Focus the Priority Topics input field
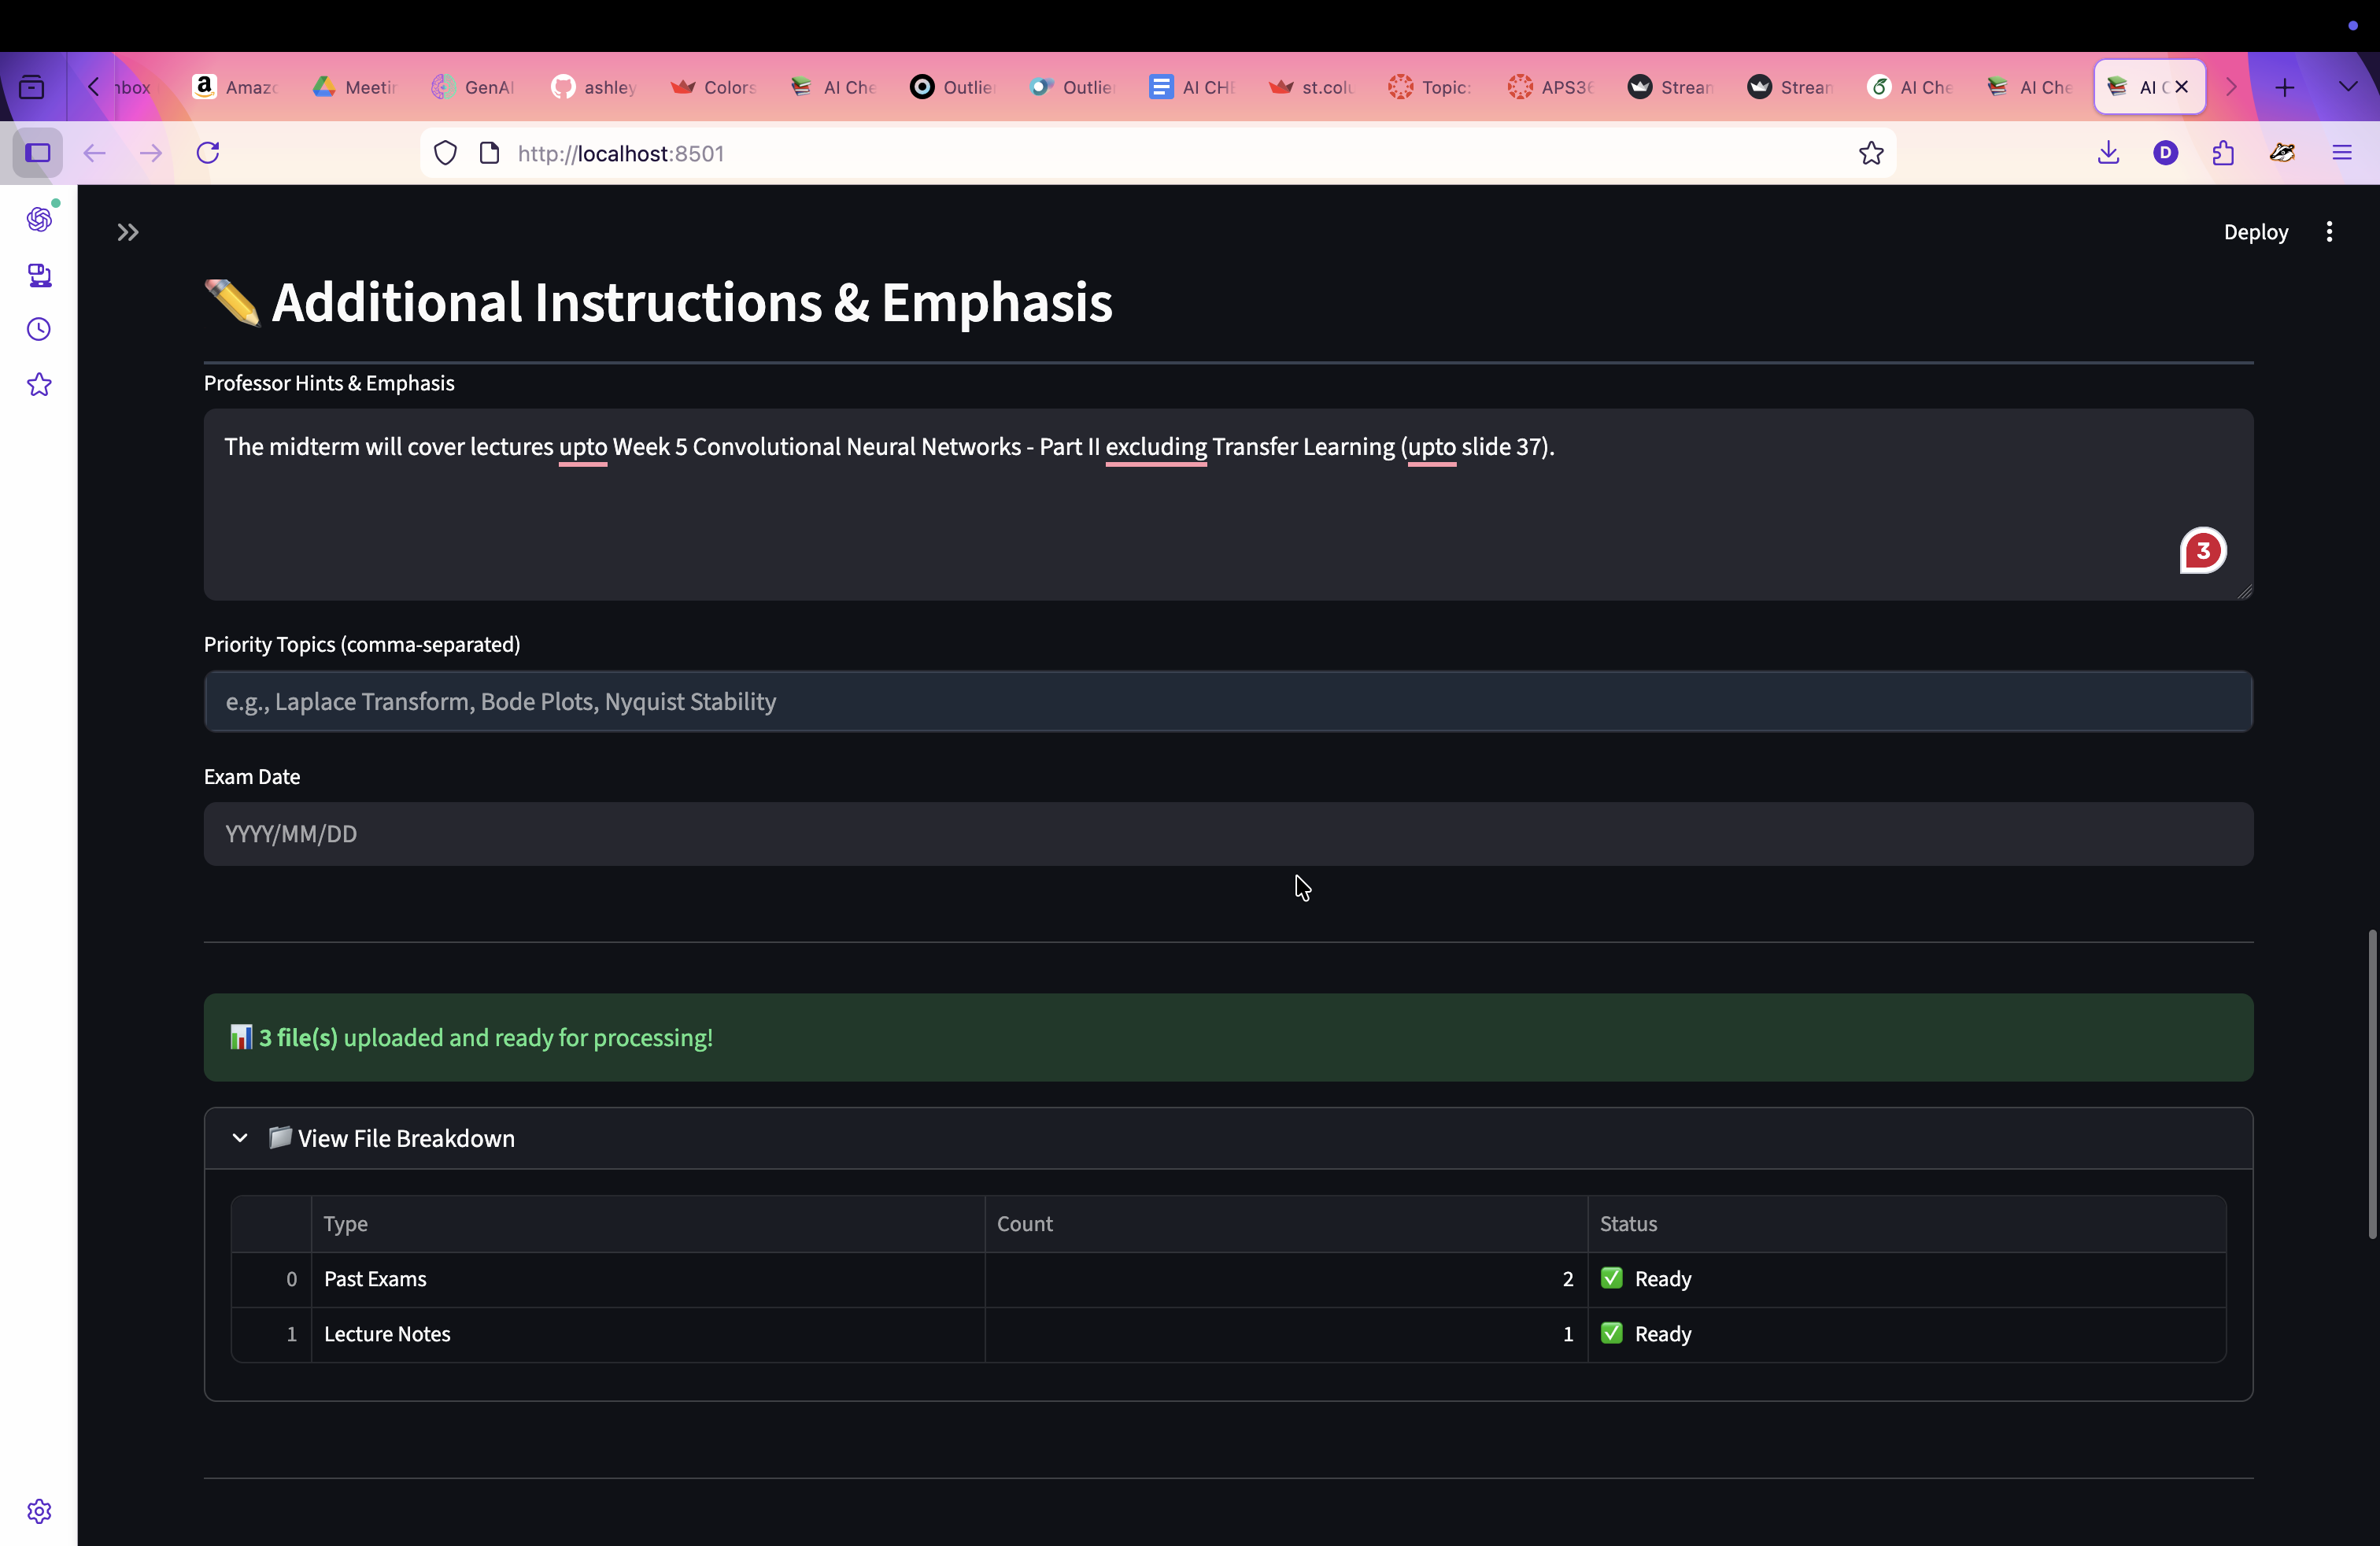The height and width of the screenshot is (1546, 2380). 1228,702
